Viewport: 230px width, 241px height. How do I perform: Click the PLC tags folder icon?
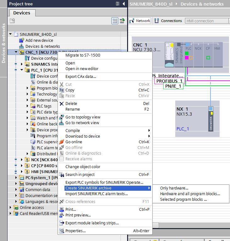click(33, 106)
